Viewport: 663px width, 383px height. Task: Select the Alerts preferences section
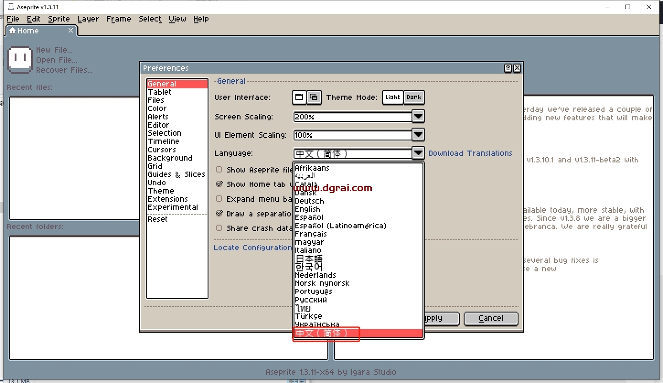tap(177, 117)
